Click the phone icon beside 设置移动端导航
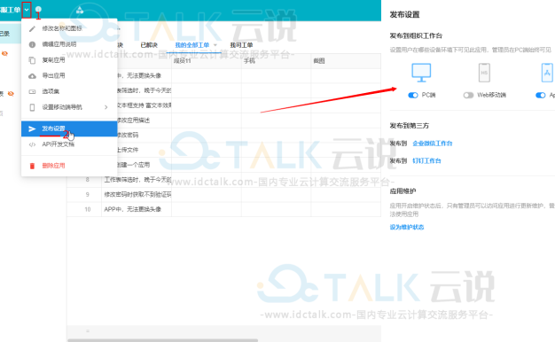555x342 pixels. [32, 107]
